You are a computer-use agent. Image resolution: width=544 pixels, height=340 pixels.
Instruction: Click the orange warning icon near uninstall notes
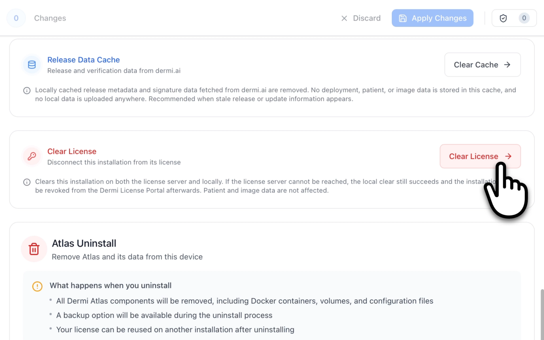click(x=37, y=286)
